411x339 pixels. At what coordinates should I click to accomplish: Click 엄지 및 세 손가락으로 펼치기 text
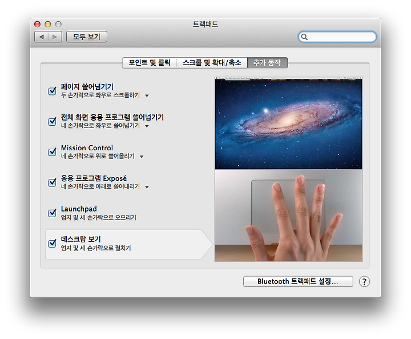96,248
